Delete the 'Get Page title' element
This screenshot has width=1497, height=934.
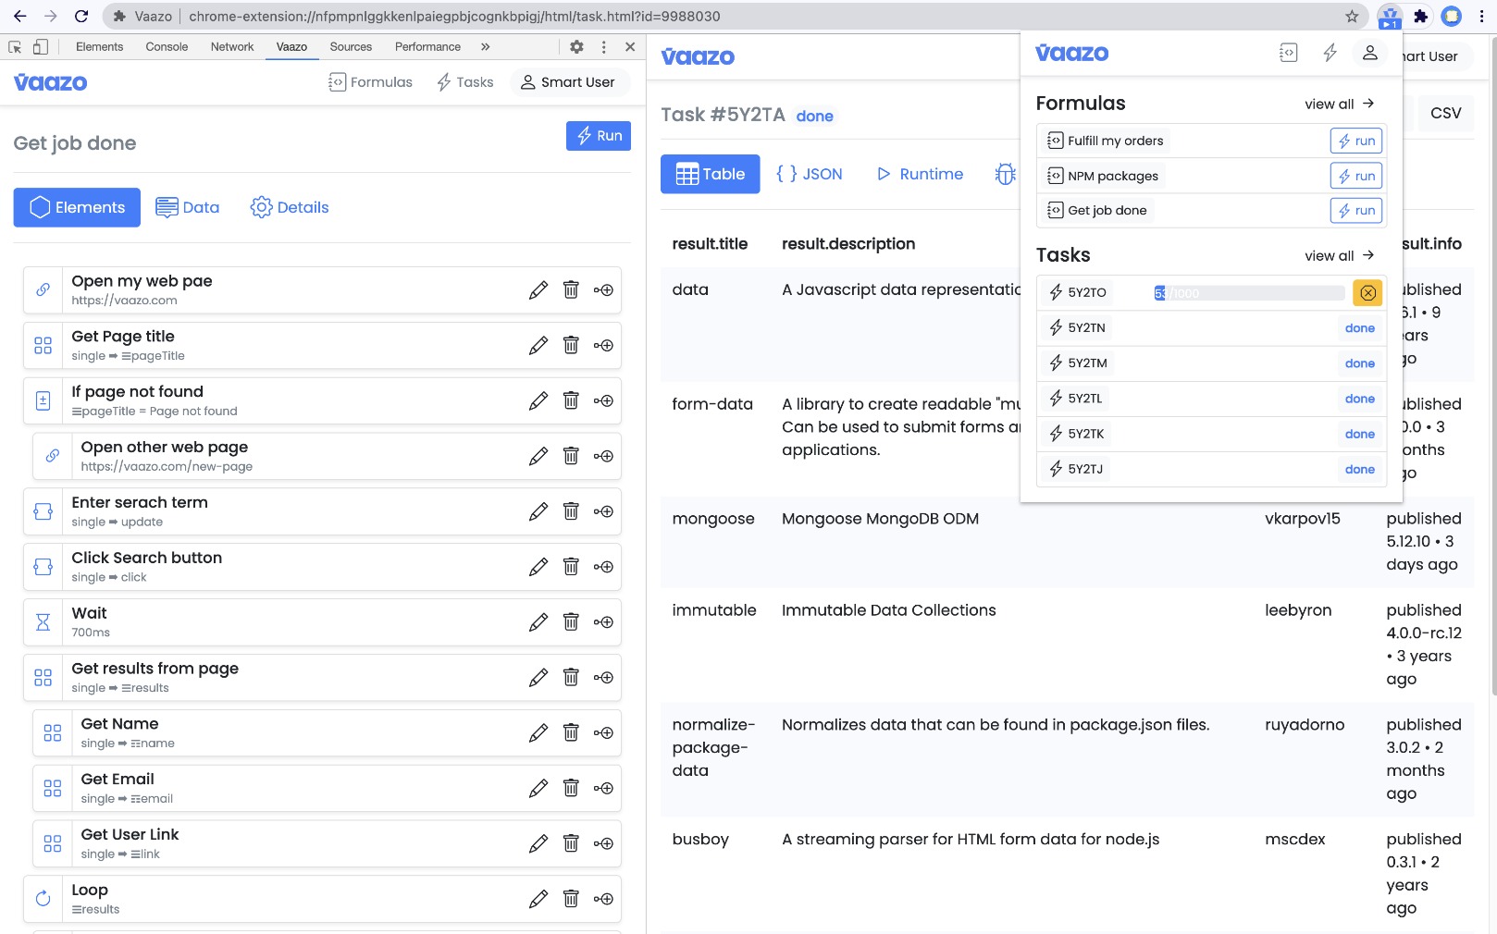[x=571, y=346]
